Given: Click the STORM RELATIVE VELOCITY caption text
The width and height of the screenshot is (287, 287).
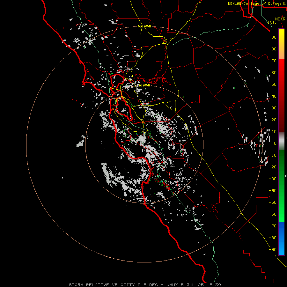Looking at the screenshot, I should click(x=102, y=285).
